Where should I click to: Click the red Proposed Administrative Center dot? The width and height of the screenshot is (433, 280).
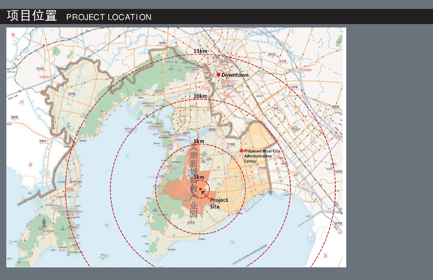tap(241, 151)
